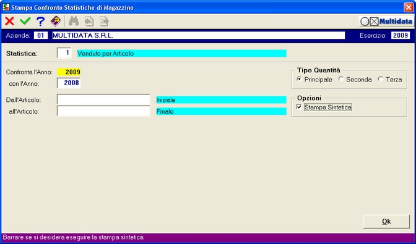Click the con l'Anno 2008 field

[69, 83]
